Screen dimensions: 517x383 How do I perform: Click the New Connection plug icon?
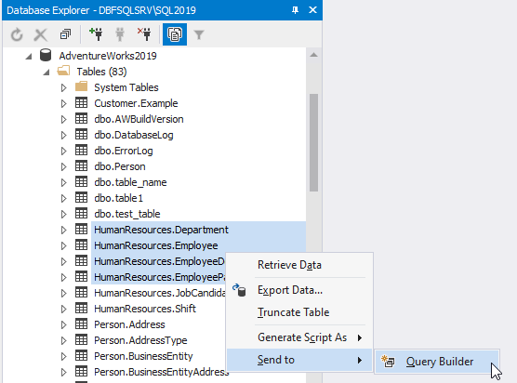[96, 34]
